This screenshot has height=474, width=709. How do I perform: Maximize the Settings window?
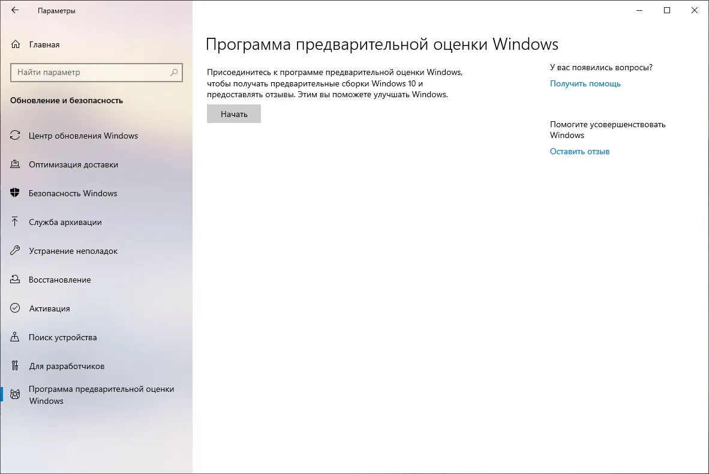tap(667, 10)
